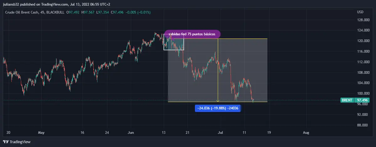Click the 'Jul' label on the time axis
This screenshot has height=147, width=376.
221,133
